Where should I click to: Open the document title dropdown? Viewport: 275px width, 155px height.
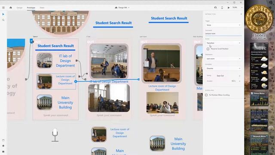tap(122, 8)
